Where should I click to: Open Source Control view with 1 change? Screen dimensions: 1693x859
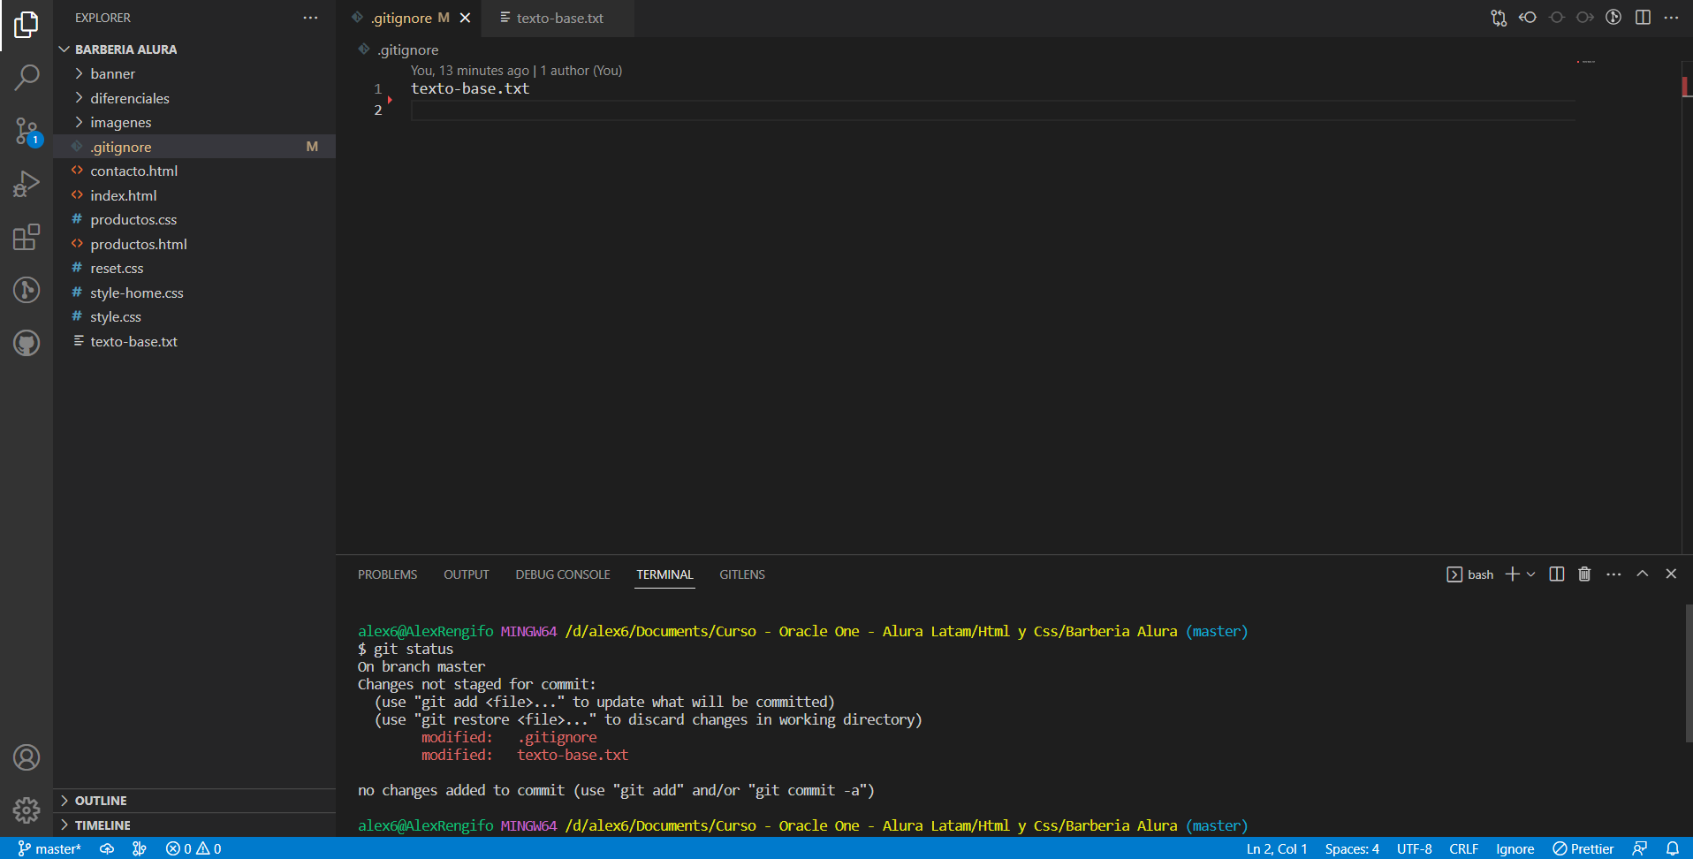[27, 132]
